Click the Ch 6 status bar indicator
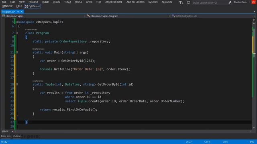This screenshot has height=144, width=257. click(x=225, y=142)
